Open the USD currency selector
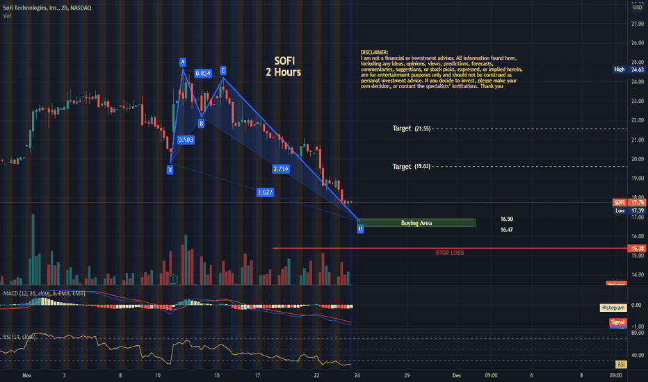 click(x=638, y=7)
